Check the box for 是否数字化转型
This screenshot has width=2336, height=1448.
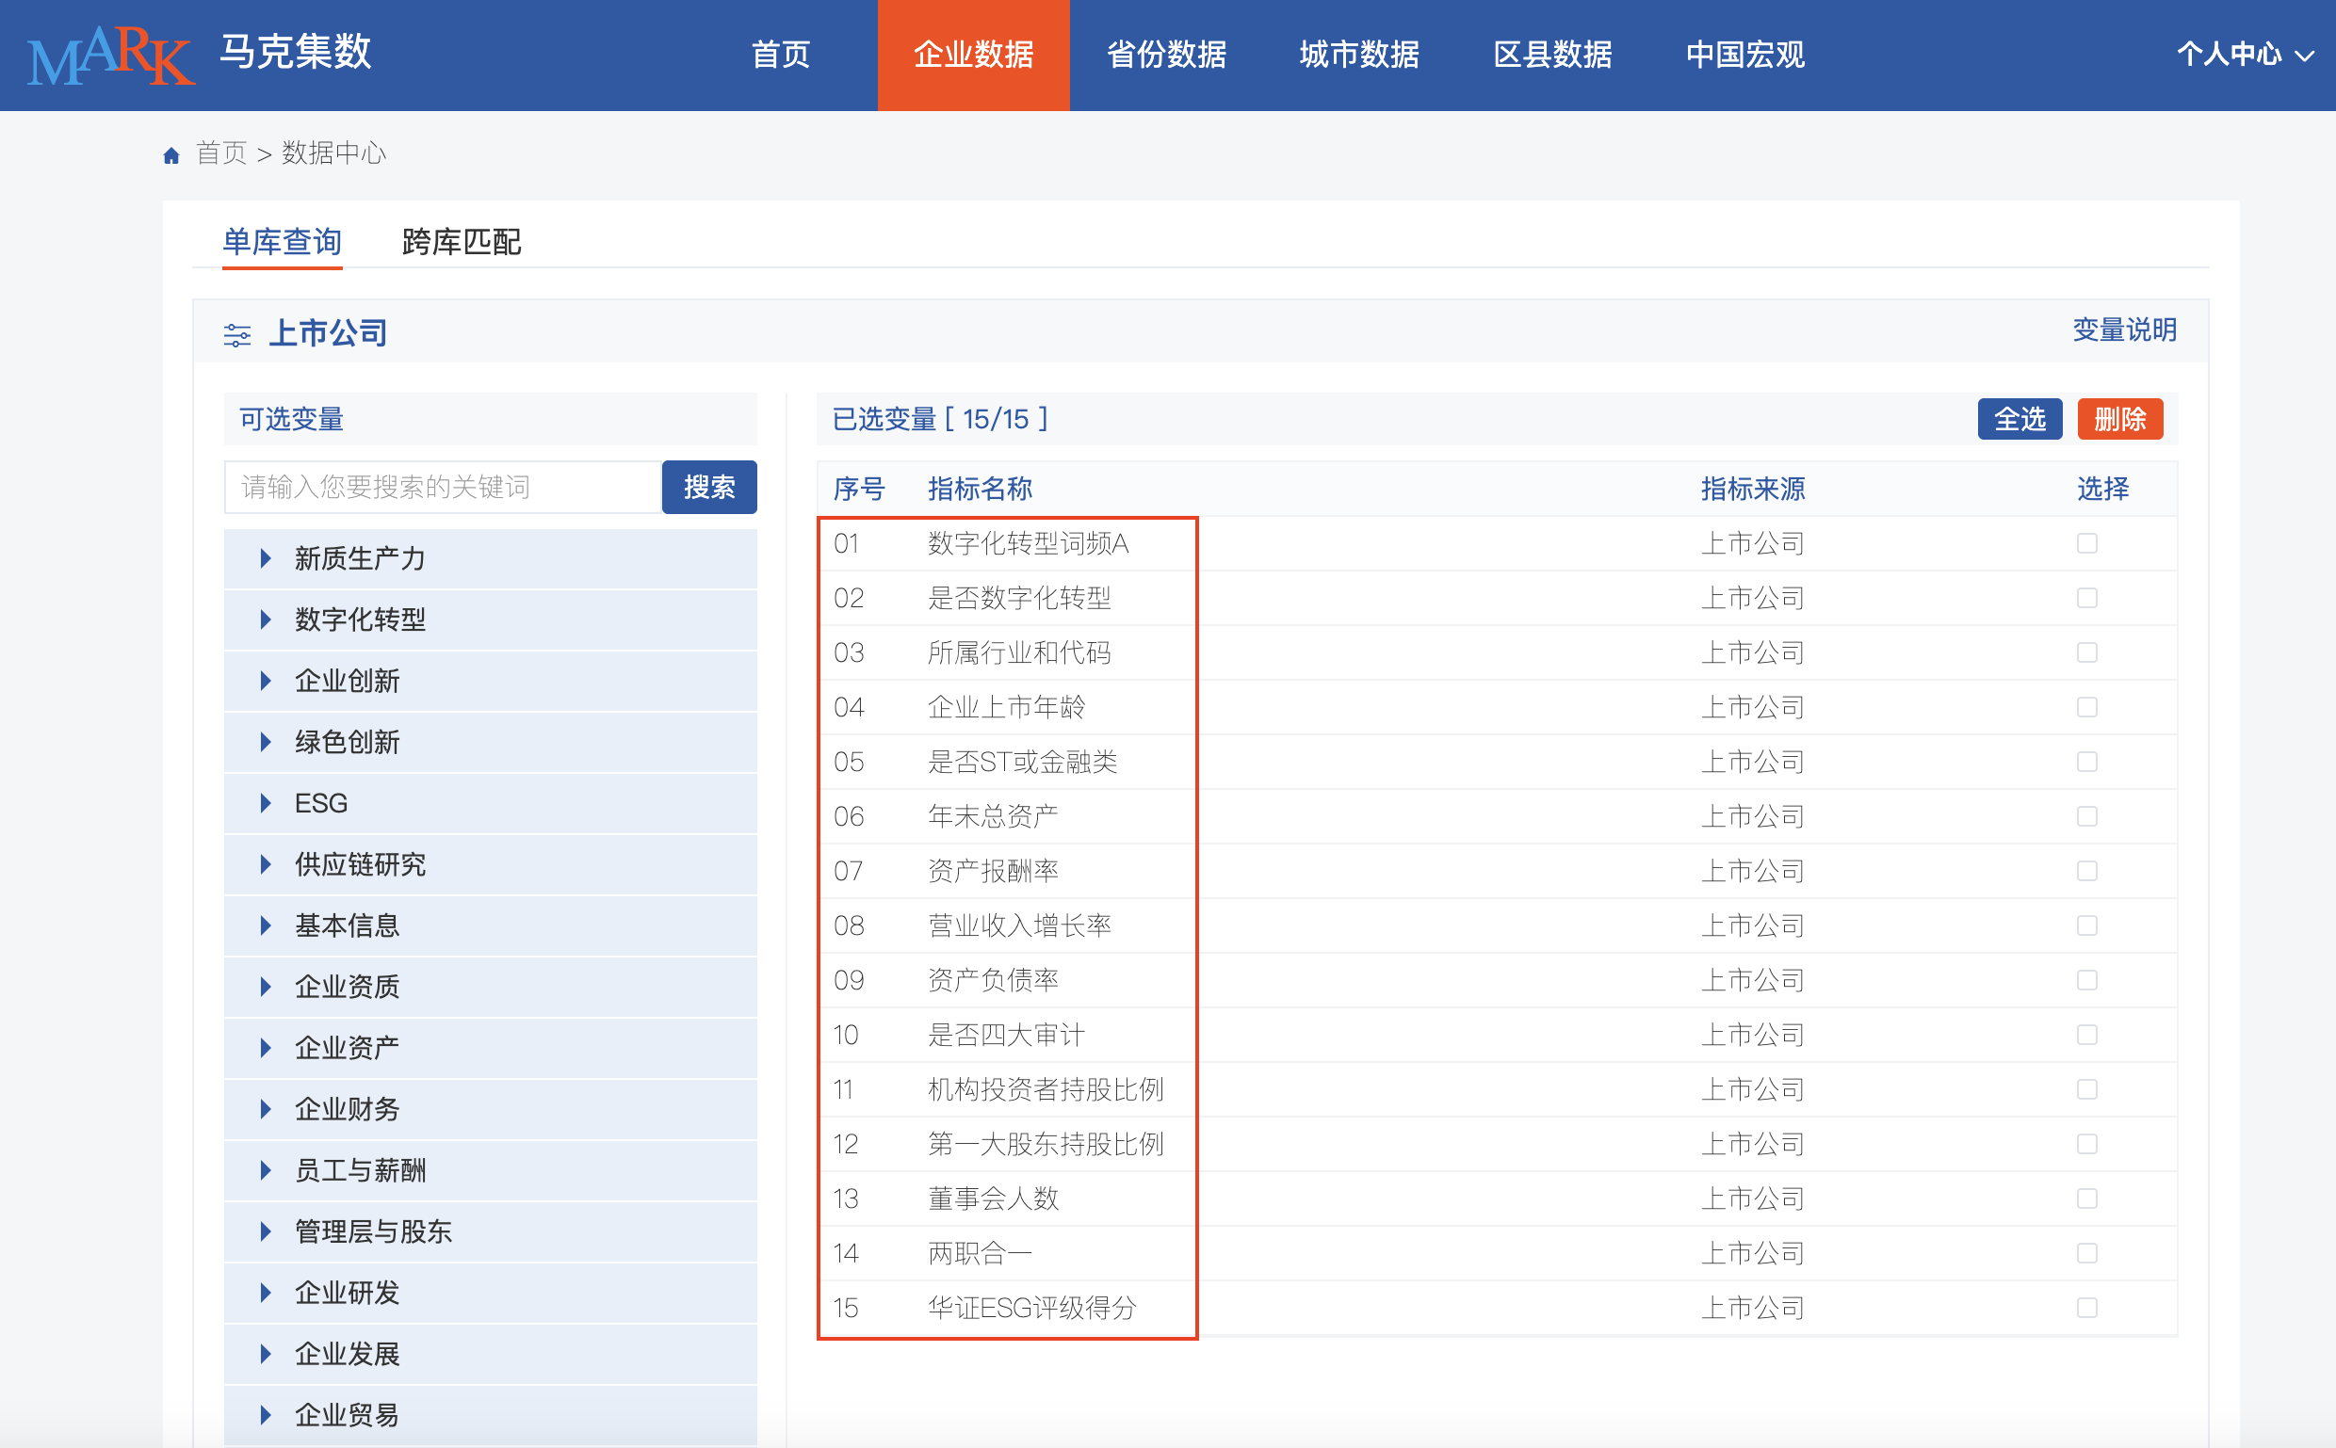coord(2087,598)
